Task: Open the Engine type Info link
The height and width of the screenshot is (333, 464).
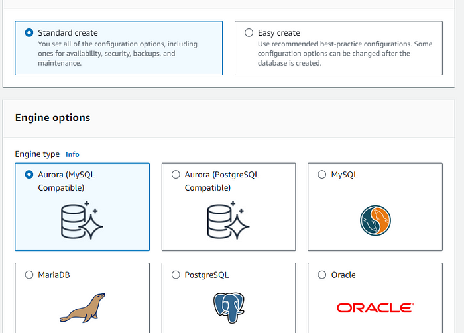Action: point(72,154)
